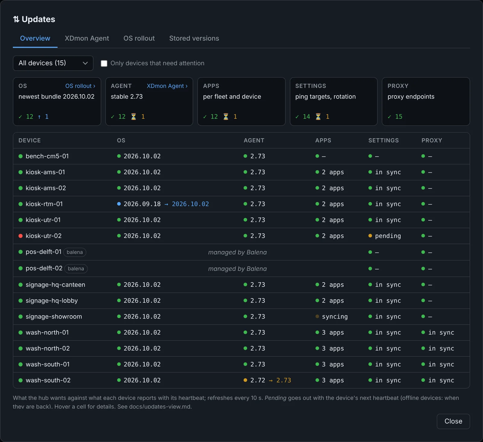Click the up-arrow icon in OS card
The image size is (483, 442).
click(39, 117)
